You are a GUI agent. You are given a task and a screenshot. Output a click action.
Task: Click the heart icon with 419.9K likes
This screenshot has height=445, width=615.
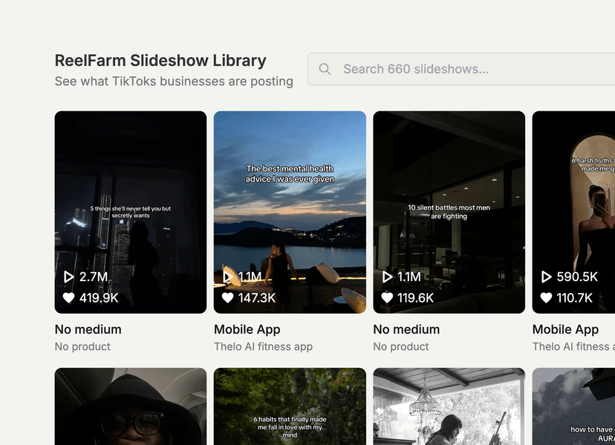point(69,297)
